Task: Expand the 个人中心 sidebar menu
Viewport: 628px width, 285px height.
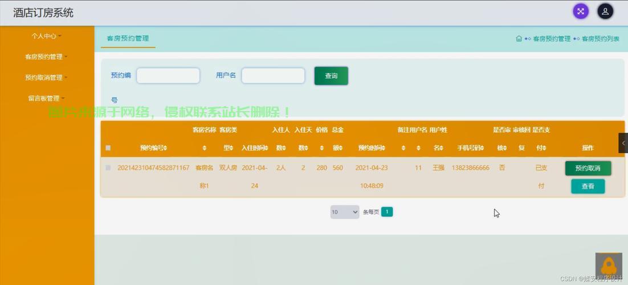Action: click(47, 36)
